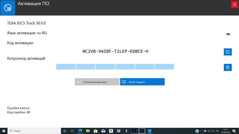Click the Ошибка ключа error text

pyautogui.click(x=18, y=108)
